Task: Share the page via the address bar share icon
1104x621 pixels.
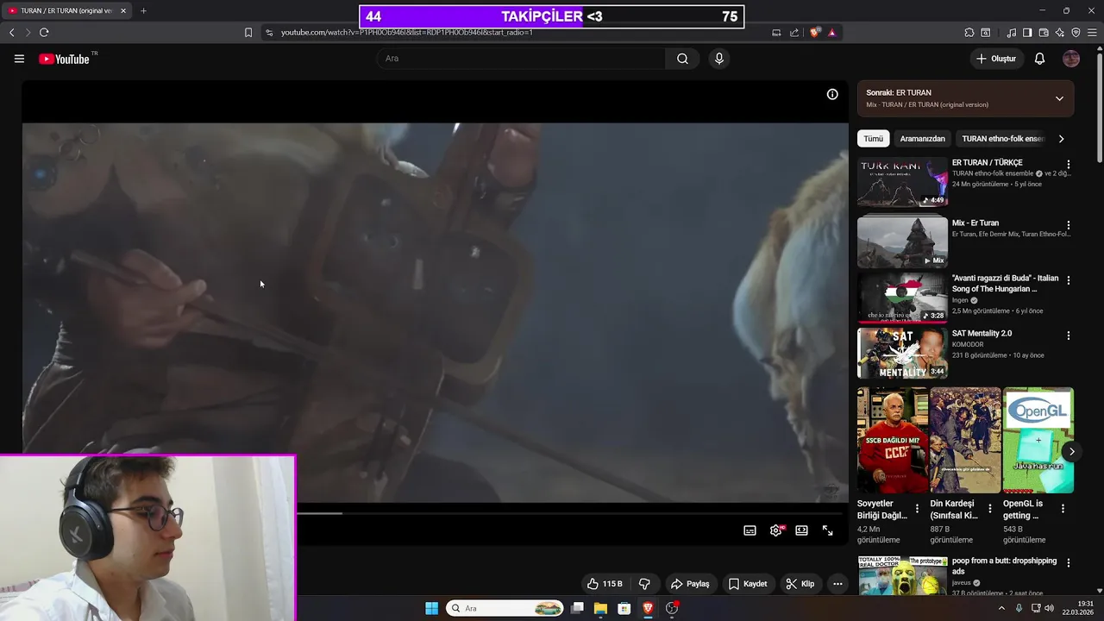Action: (793, 33)
